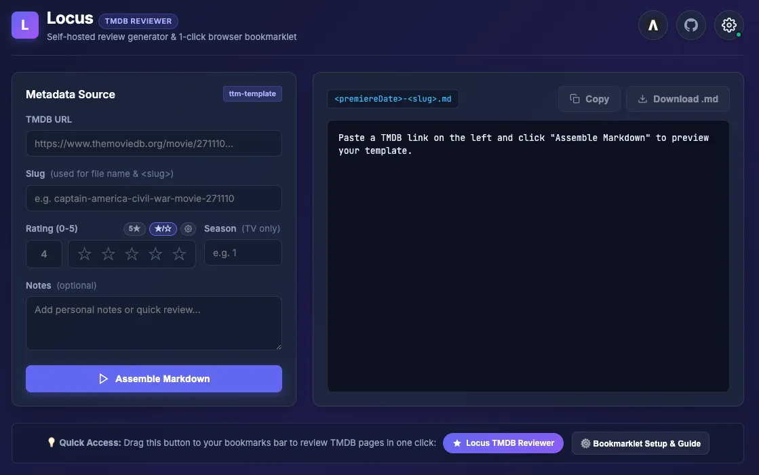This screenshot has height=475, width=759.
Task: Click the Notes textarea
Action: point(154,323)
